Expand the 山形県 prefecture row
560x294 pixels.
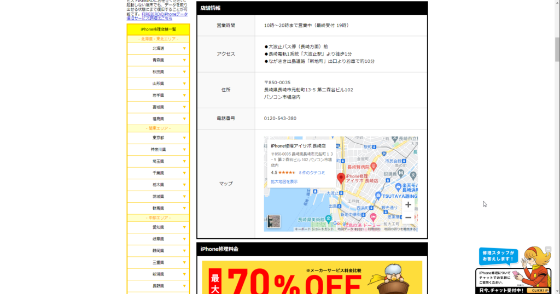[158, 84]
